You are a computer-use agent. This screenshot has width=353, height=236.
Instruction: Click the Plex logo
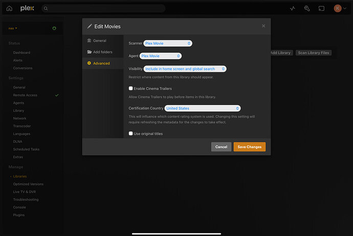pos(27,9)
